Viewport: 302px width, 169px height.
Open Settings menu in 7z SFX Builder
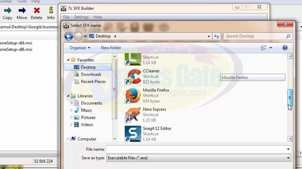(81, 17)
